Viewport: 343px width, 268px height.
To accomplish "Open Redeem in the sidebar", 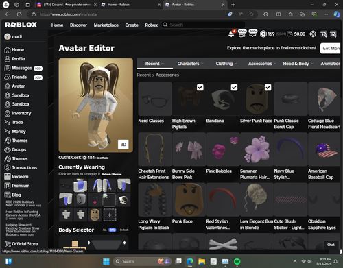I will click(16, 177).
